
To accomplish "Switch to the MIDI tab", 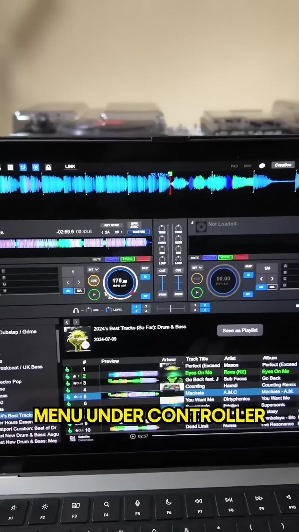I will tap(248, 166).
